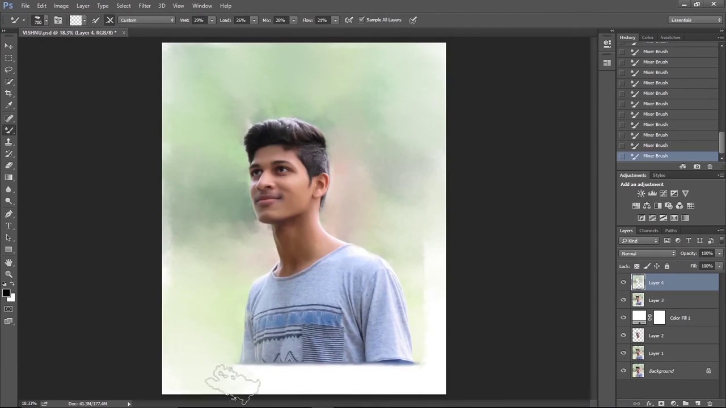The image size is (726, 408).
Task: Add a Channel Mixer adjustment
Action: click(x=679, y=206)
